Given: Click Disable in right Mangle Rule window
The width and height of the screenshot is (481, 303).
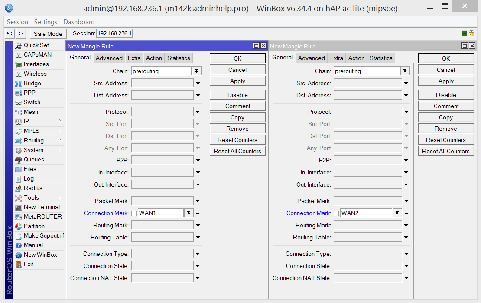Looking at the screenshot, I should pyautogui.click(x=446, y=95).
